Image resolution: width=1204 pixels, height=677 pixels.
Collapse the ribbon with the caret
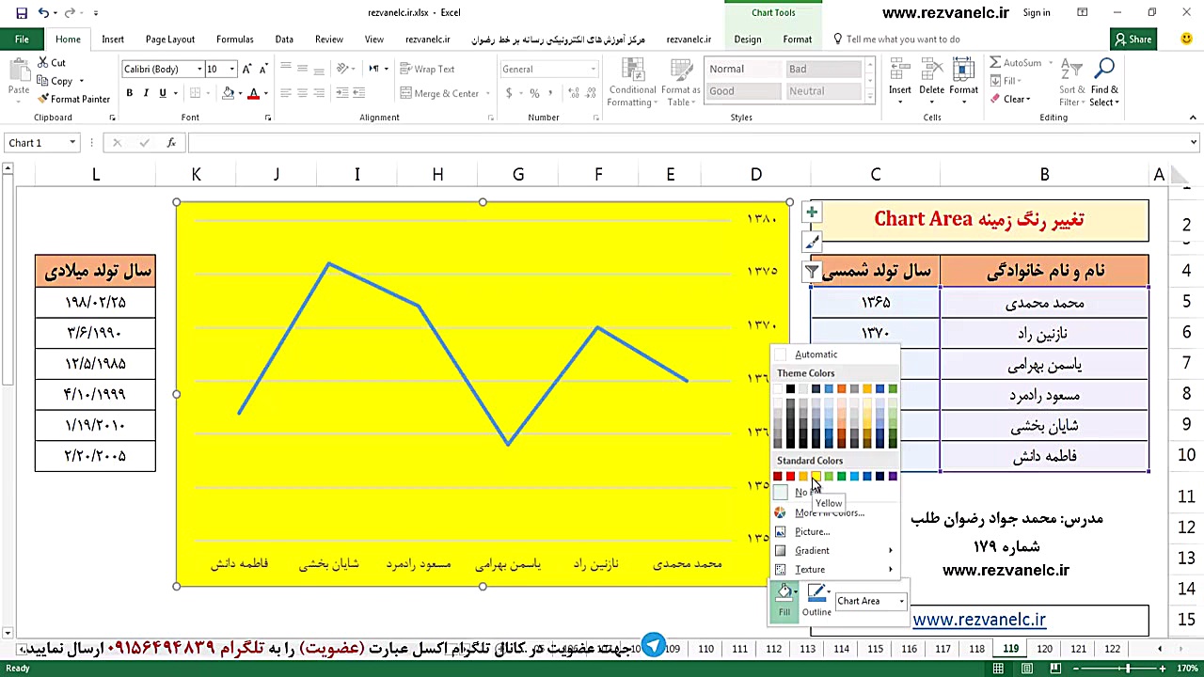[1193, 118]
